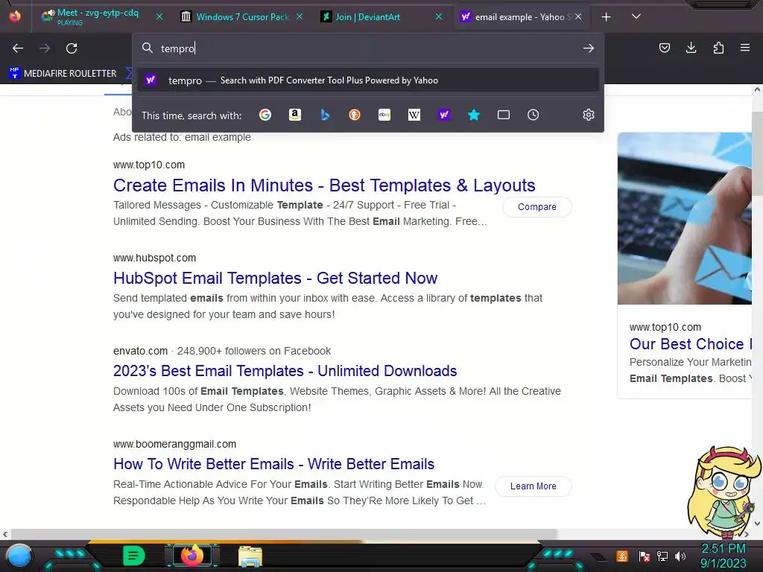This screenshot has height=572, width=763.
Task: Close the email example Yahoo tab
Action: (x=578, y=16)
